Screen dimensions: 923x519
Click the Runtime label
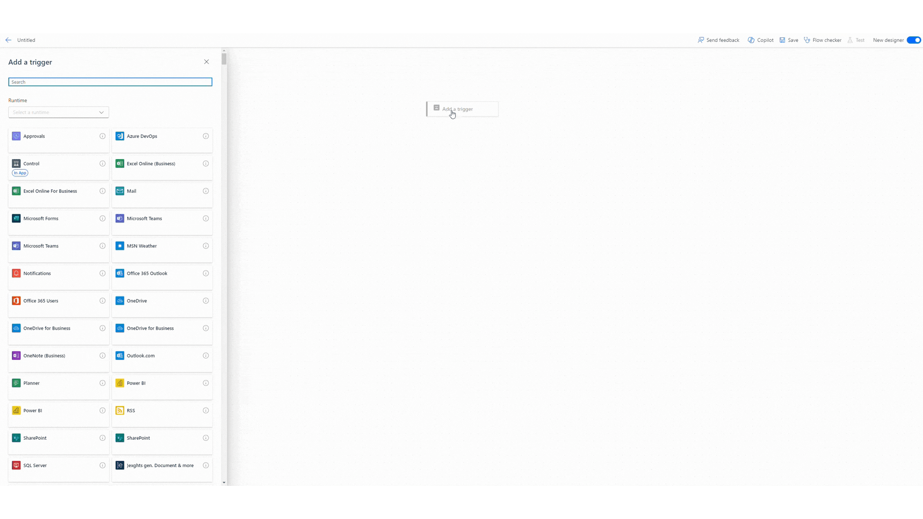coord(18,100)
